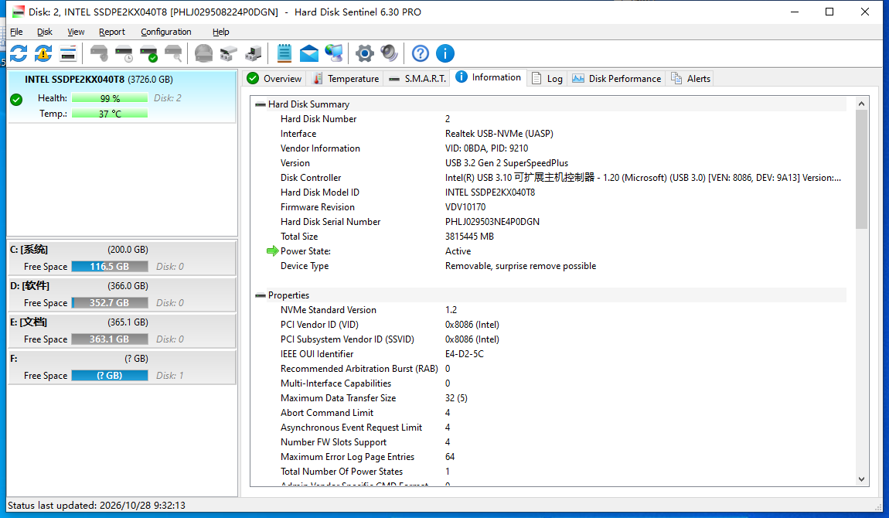Click the blue Refresh arrows toolbar icon
The width and height of the screenshot is (889, 518).
tap(19, 54)
